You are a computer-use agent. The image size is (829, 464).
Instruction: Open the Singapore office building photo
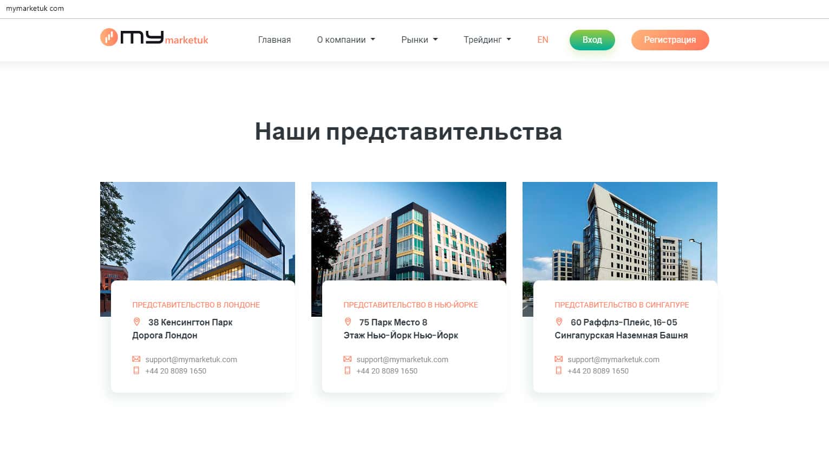(620, 231)
